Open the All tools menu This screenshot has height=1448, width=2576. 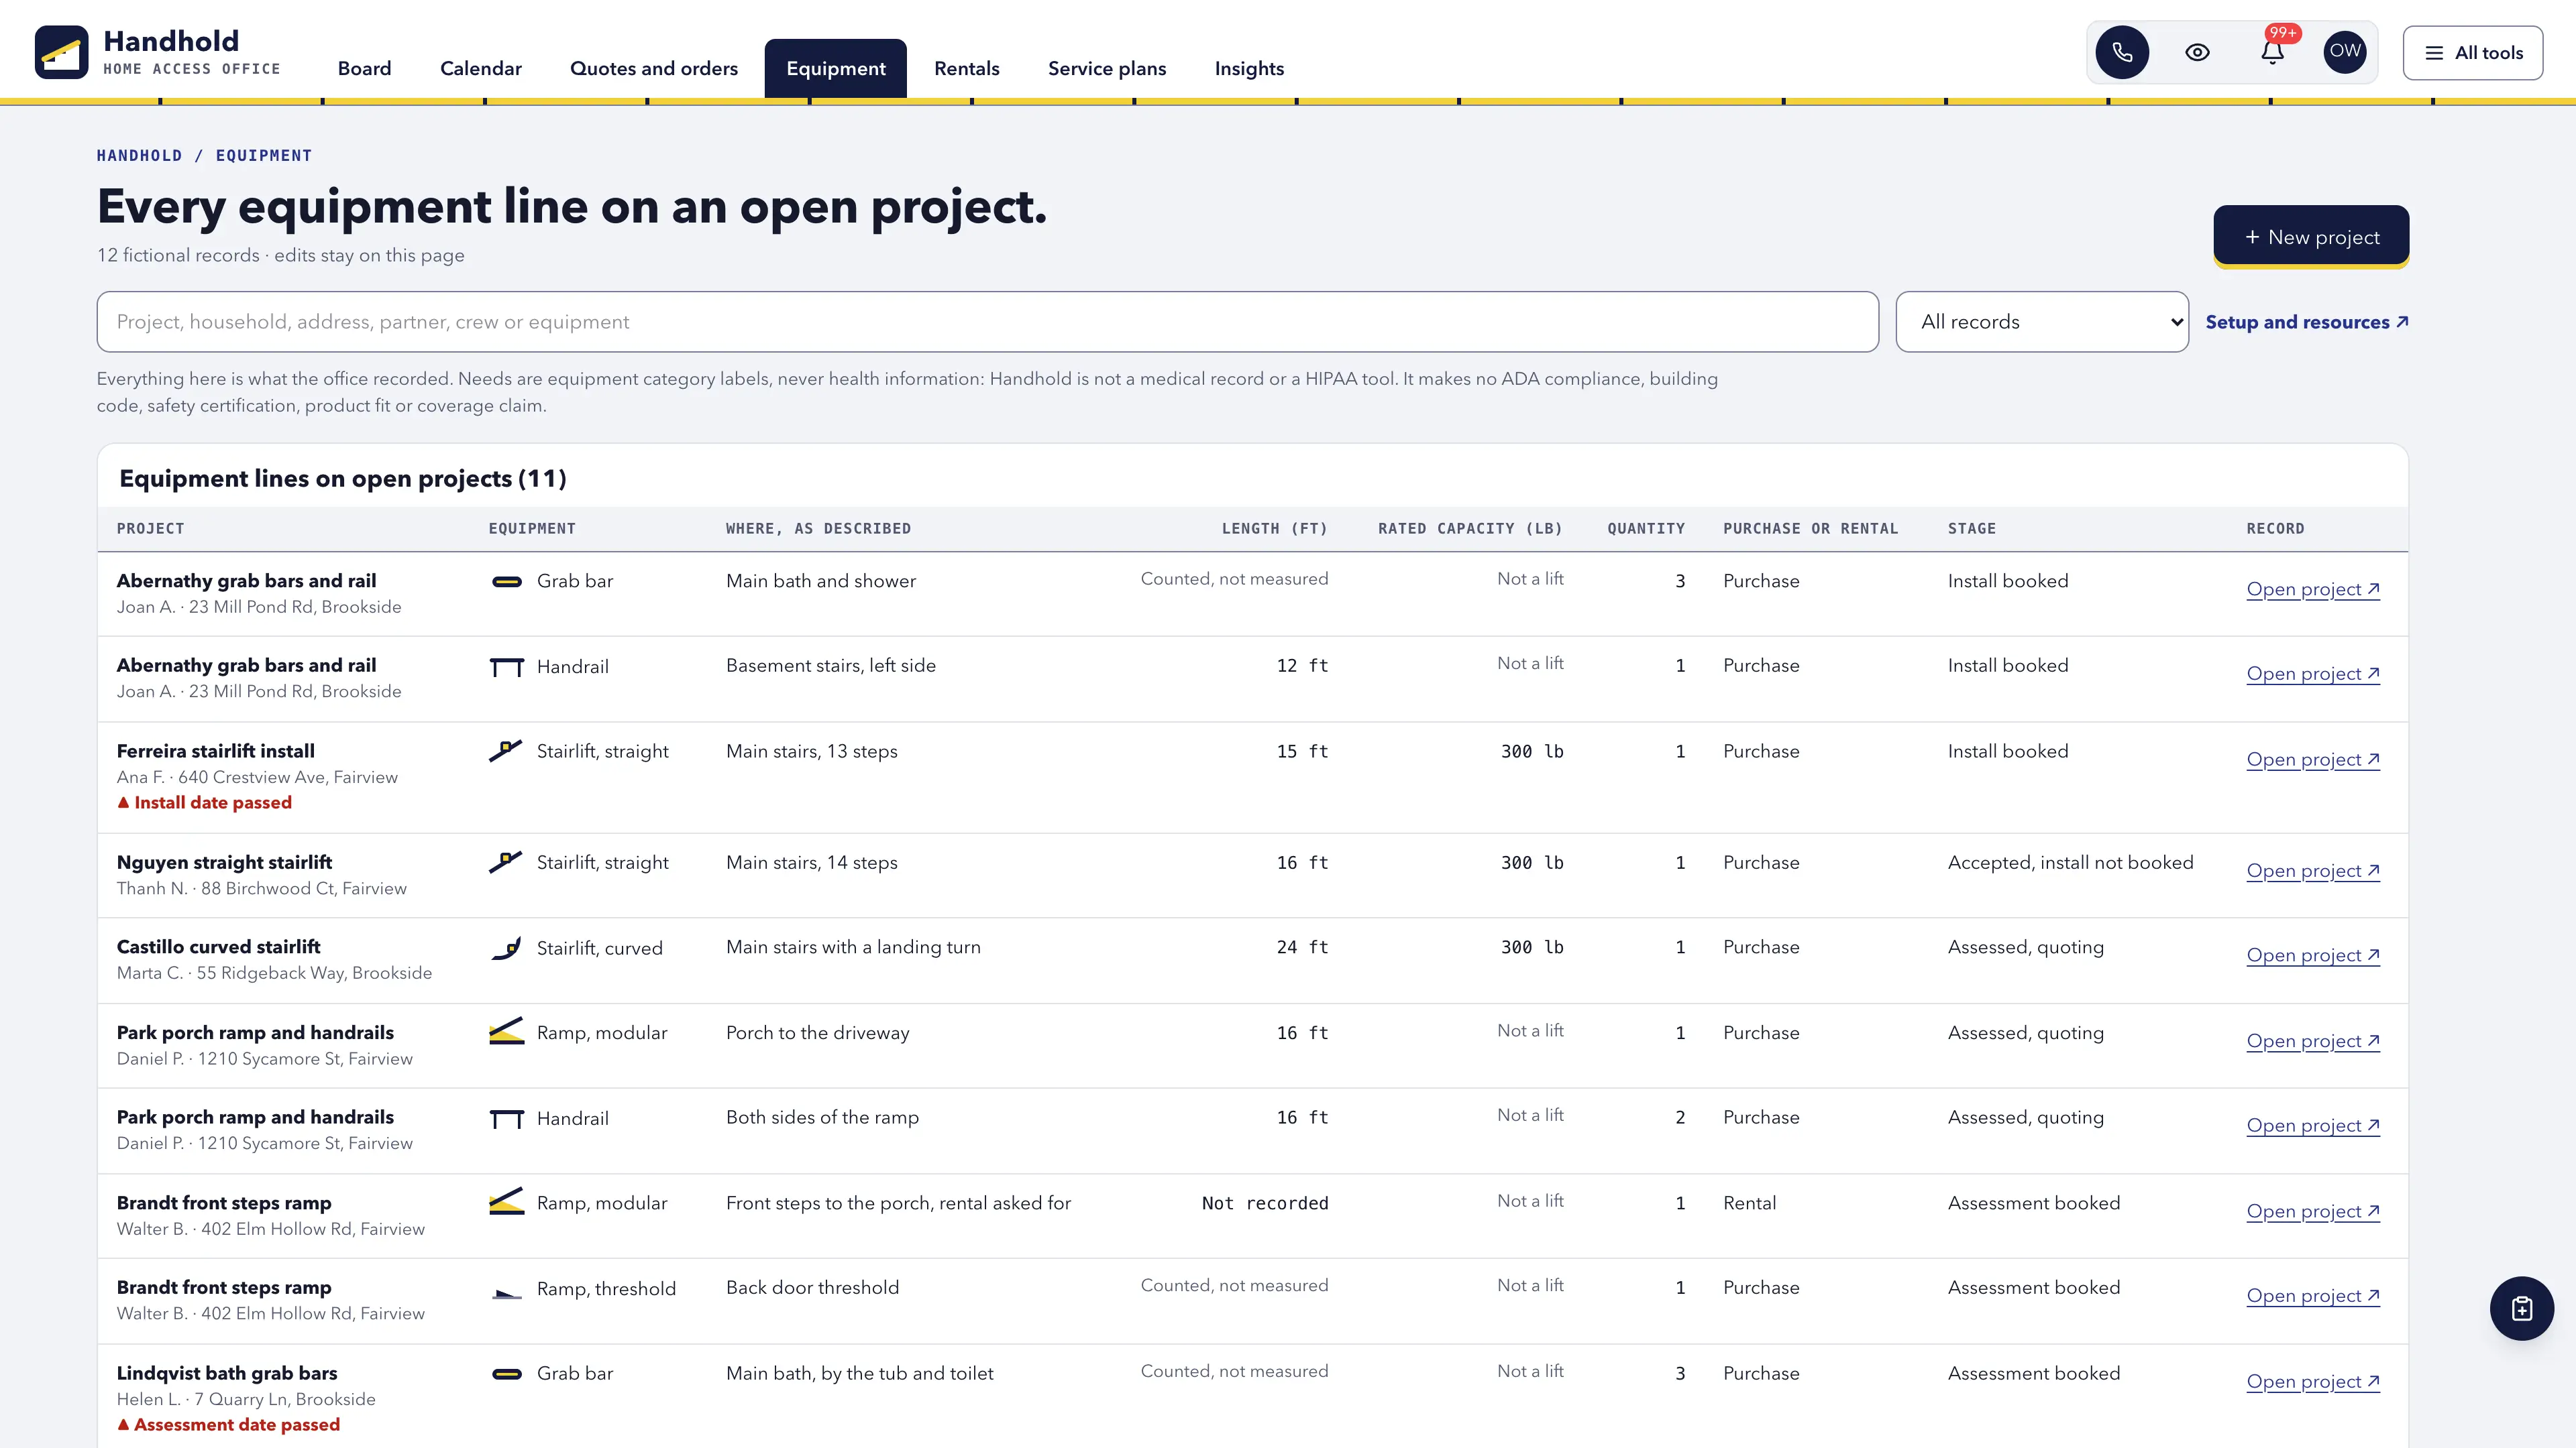(2473, 53)
